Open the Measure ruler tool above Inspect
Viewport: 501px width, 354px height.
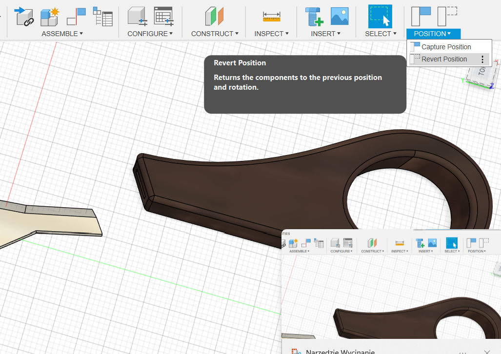(x=272, y=17)
